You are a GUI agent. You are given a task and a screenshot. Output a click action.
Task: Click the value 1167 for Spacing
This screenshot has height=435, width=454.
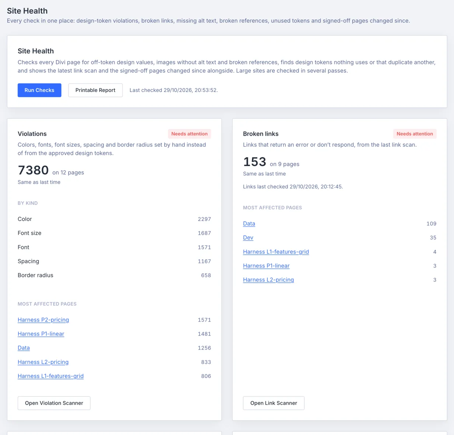[204, 261]
